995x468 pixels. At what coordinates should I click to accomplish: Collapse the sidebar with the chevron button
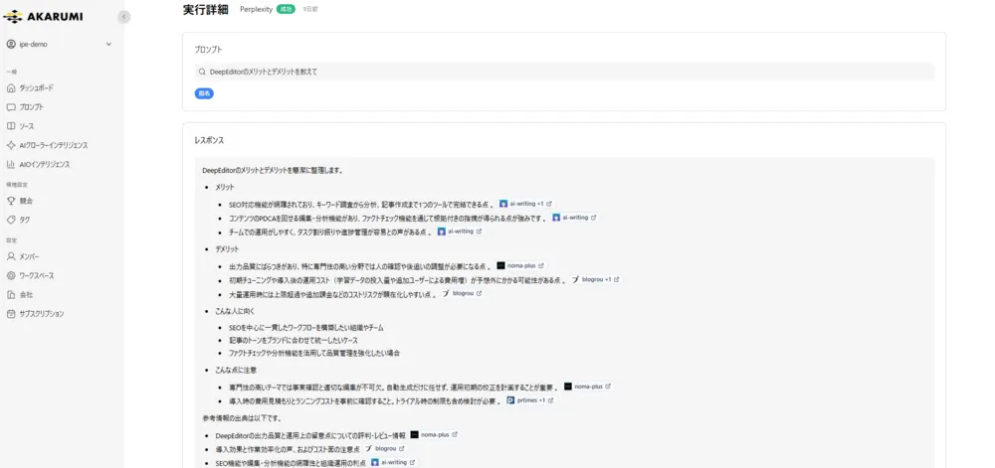point(124,17)
